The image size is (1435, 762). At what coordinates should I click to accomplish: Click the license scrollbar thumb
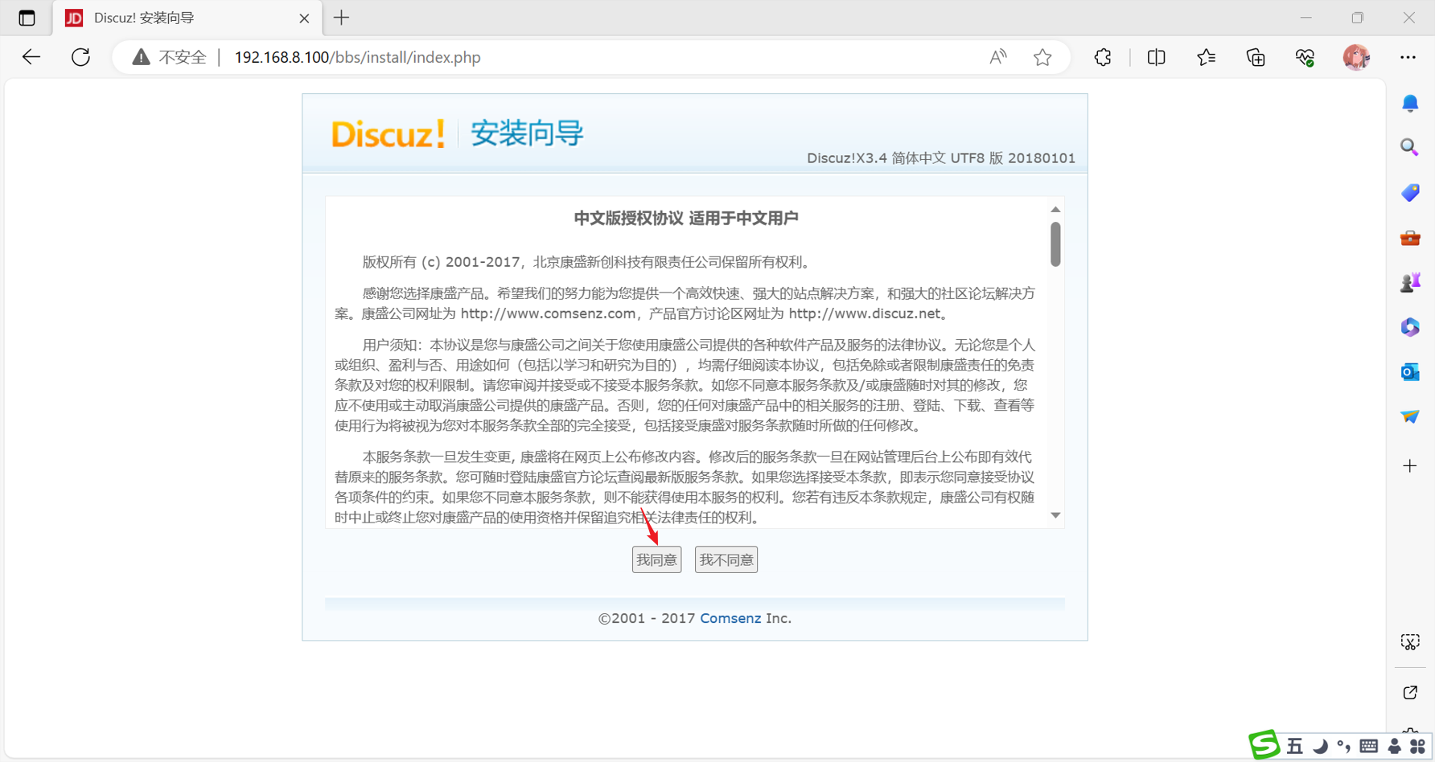tap(1055, 244)
